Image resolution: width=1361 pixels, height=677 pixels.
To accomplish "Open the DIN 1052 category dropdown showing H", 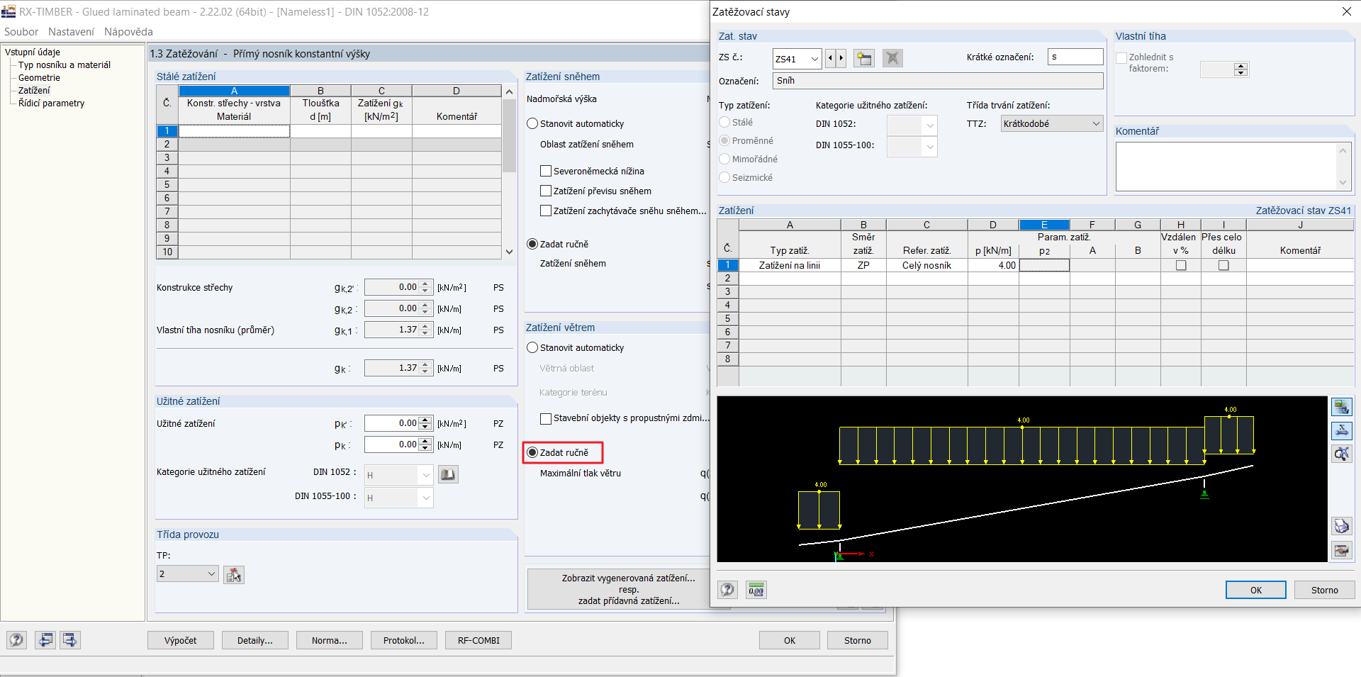I will click(426, 475).
